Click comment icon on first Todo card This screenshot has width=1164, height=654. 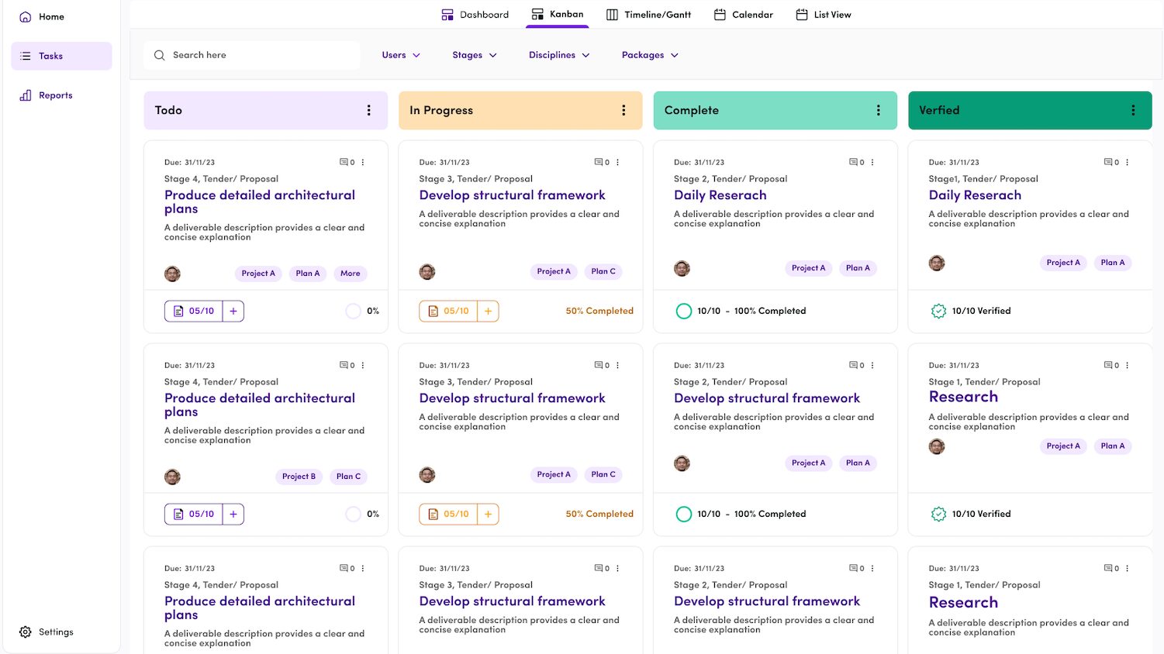click(x=344, y=163)
